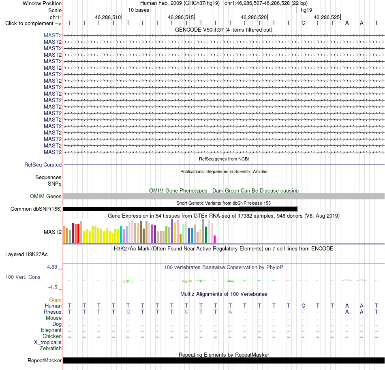Click '100 vertebrates Basewise Conservation by PhyloP' title
The image size is (385, 370).
coord(224,267)
